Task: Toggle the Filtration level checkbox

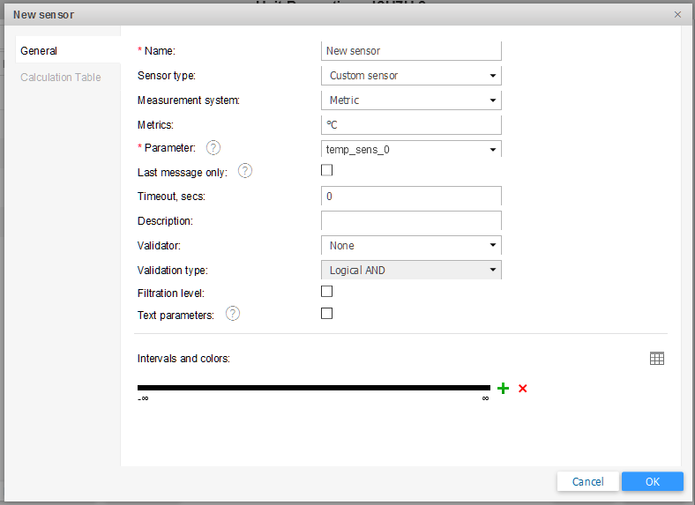Action: [326, 292]
